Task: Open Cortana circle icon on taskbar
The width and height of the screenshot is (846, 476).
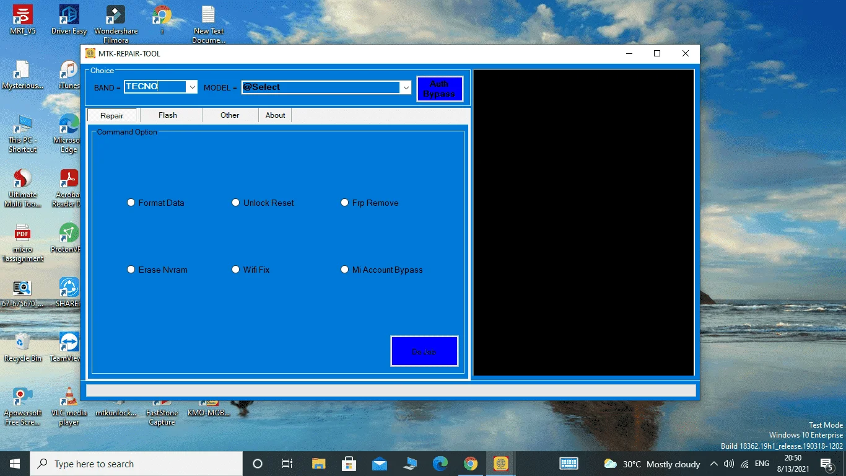Action: point(258,464)
